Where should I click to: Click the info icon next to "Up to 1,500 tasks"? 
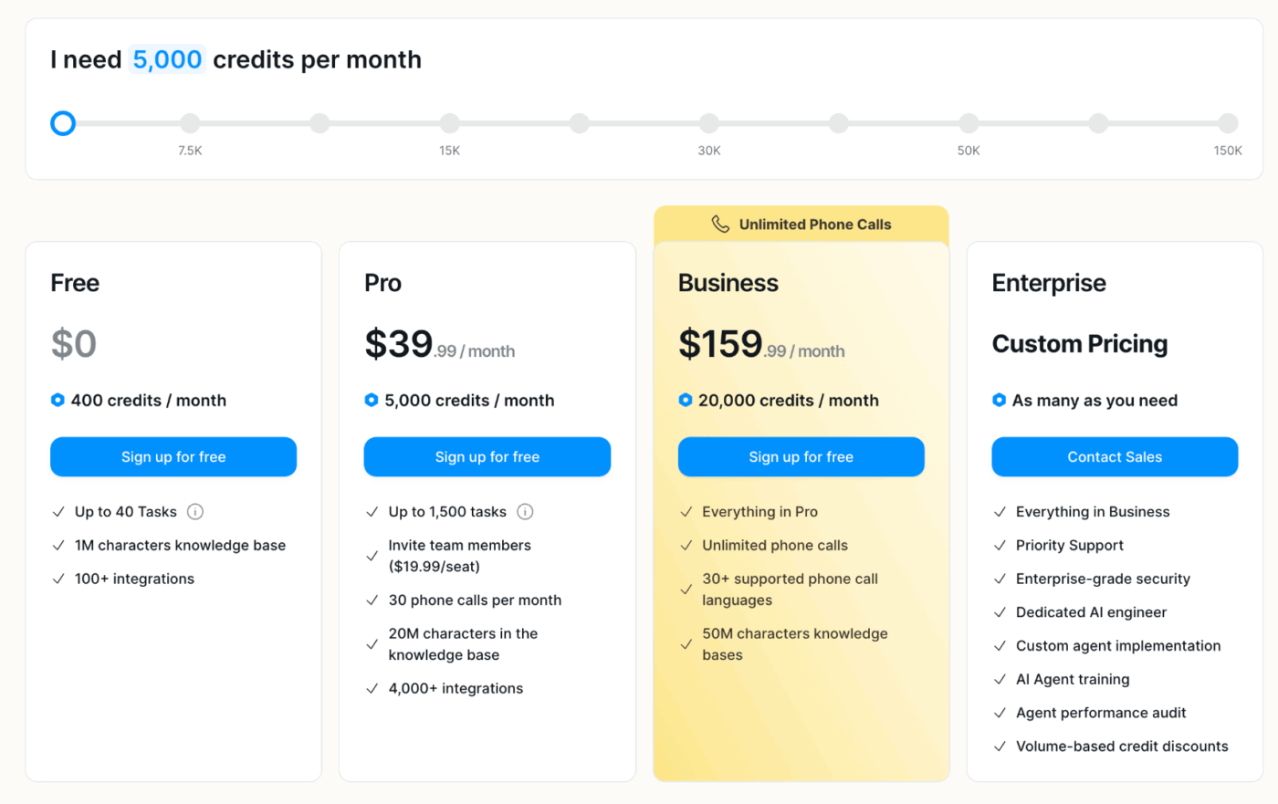pyautogui.click(x=525, y=512)
